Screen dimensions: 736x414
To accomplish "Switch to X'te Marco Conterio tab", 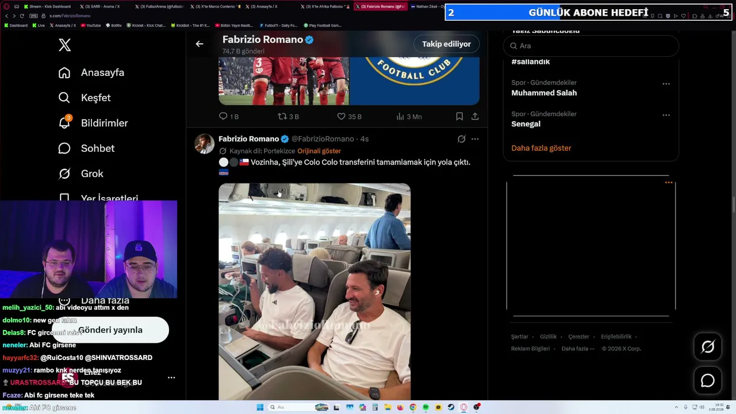I will 216,6.
